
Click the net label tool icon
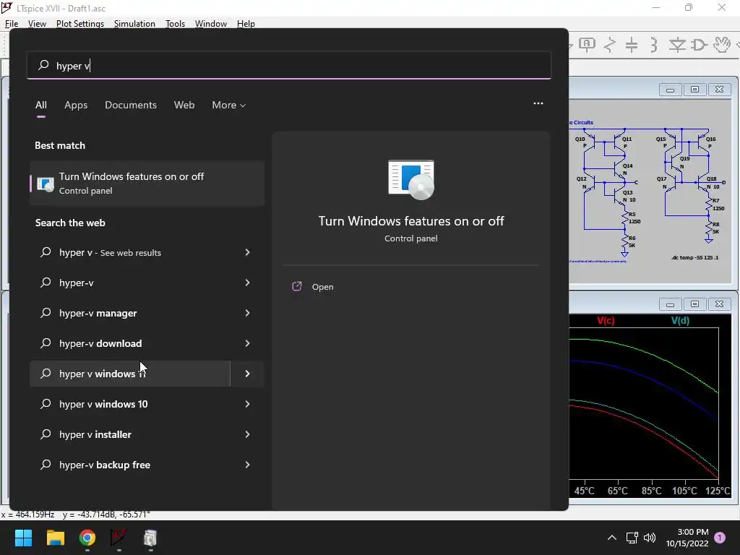(x=587, y=45)
